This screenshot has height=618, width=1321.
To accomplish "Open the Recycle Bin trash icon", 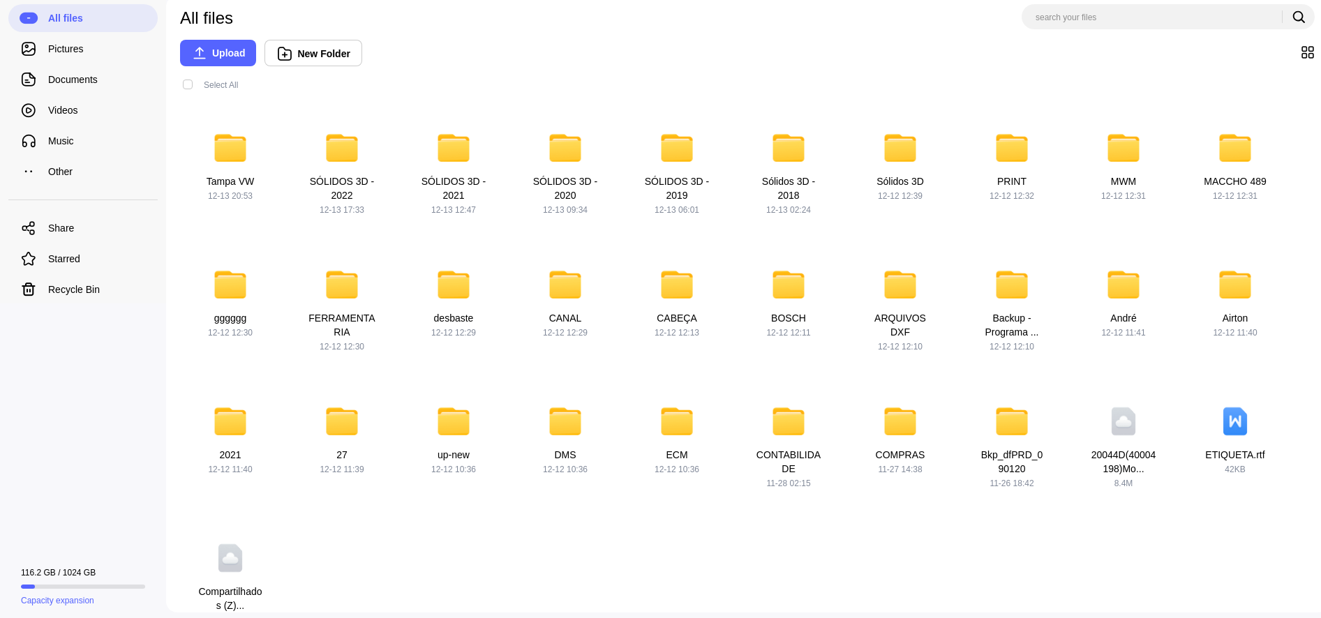I will click(29, 289).
